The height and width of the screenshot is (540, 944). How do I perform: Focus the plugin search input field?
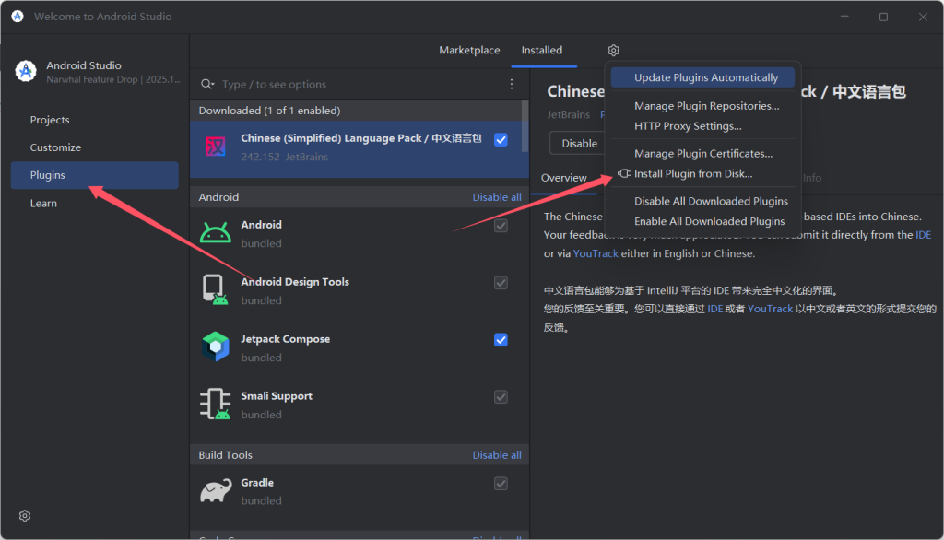(x=361, y=84)
